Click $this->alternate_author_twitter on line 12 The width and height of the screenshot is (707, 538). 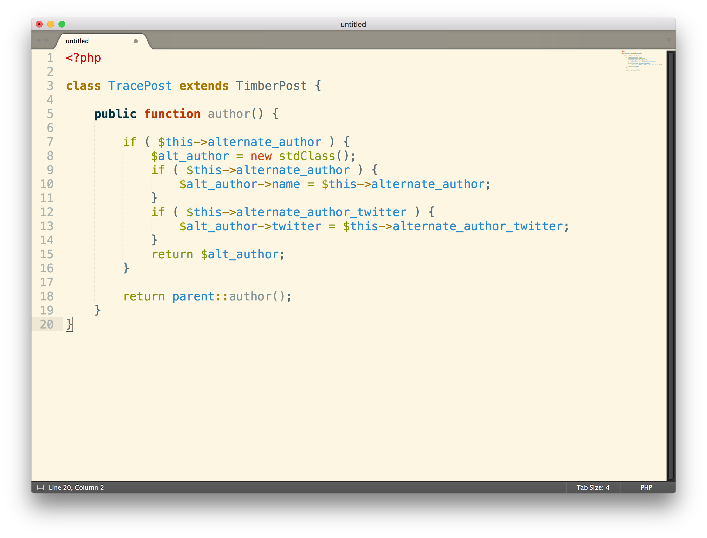tap(296, 212)
